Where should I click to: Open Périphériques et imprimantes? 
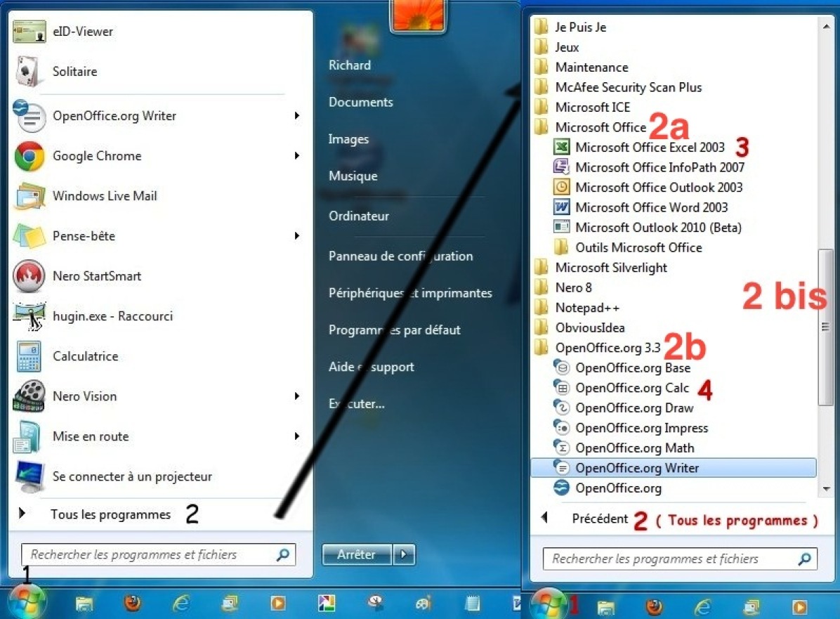tap(410, 293)
